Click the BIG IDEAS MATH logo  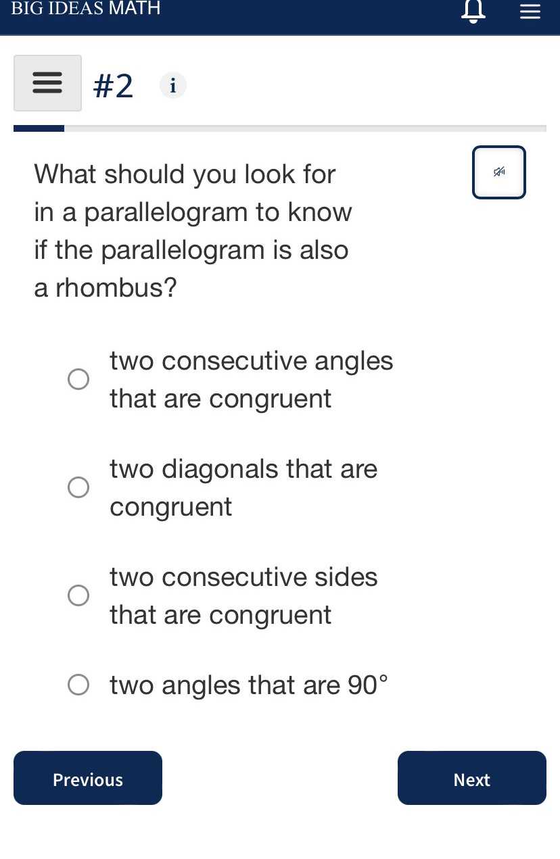[86, 9]
